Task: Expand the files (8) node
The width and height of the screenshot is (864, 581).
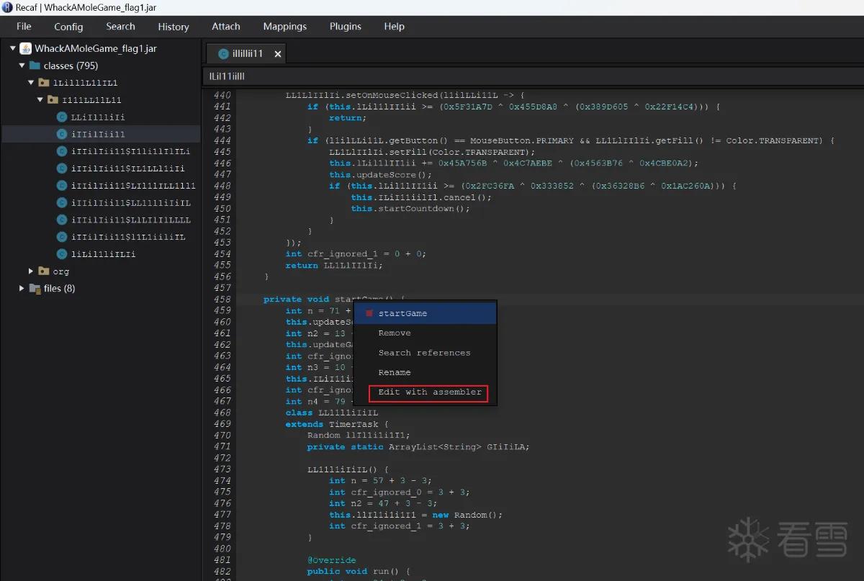Action: click(x=22, y=289)
